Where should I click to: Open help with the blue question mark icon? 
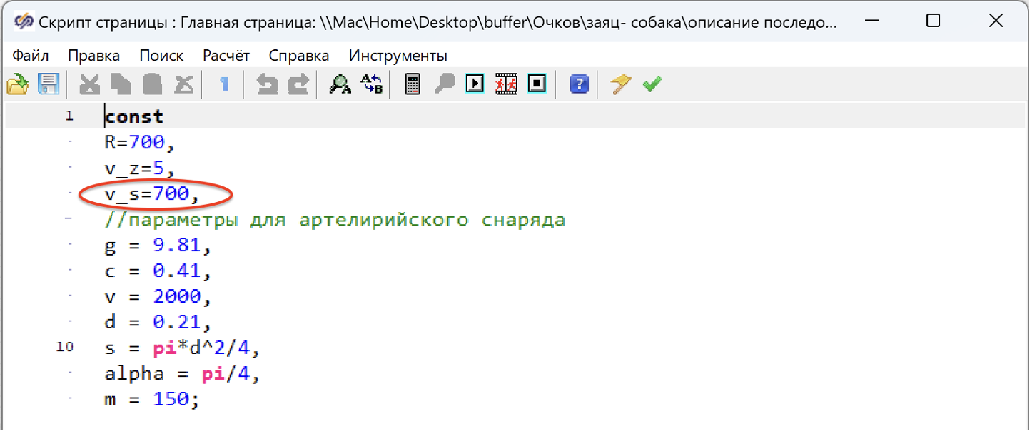[x=579, y=84]
